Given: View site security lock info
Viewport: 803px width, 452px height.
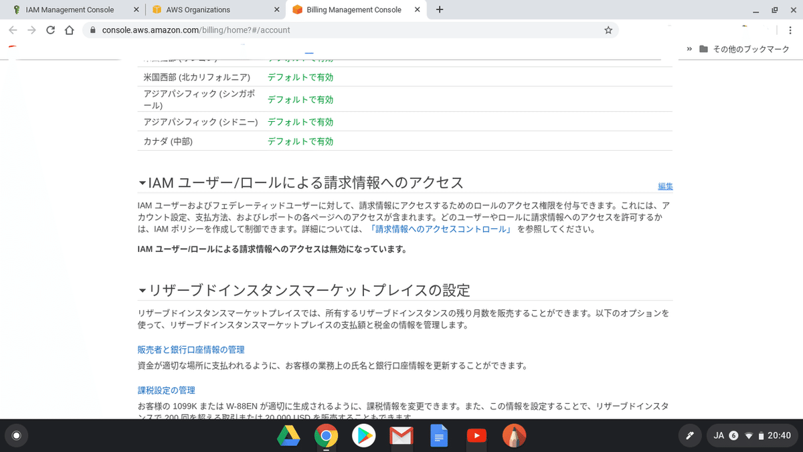Looking at the screenshot, I should [92, 30].
